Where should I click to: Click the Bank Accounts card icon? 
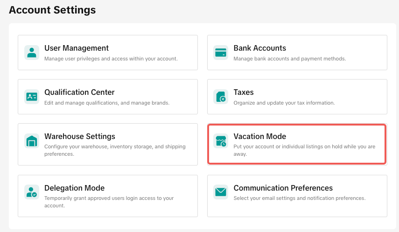(x=221, y=53)
